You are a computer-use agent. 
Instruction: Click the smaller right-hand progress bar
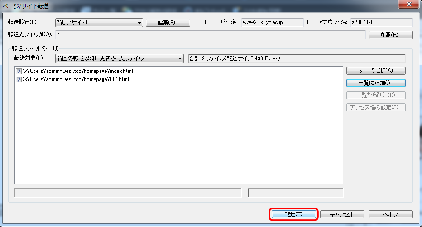point(296,193)
